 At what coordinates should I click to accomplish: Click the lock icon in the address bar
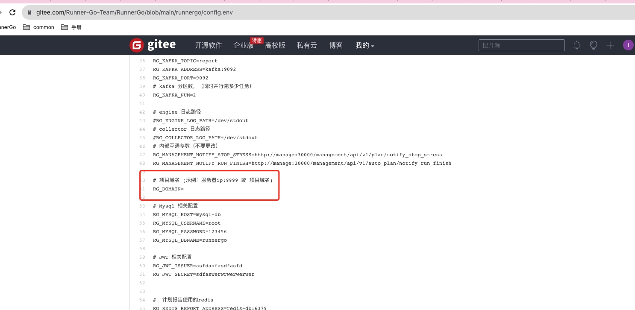(x=29, y=12)
